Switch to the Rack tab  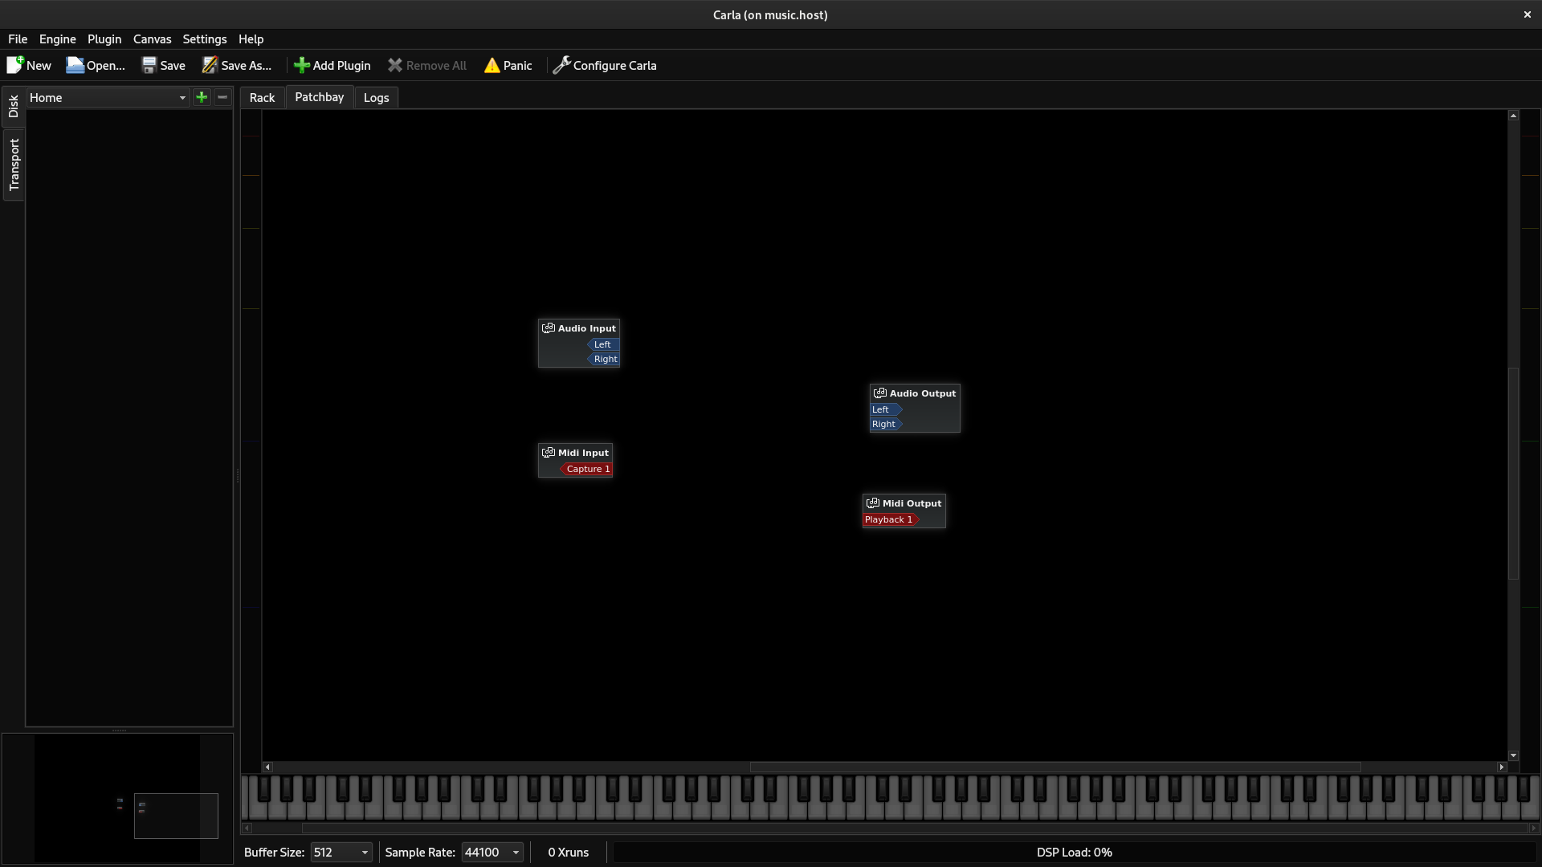[262, 96]
